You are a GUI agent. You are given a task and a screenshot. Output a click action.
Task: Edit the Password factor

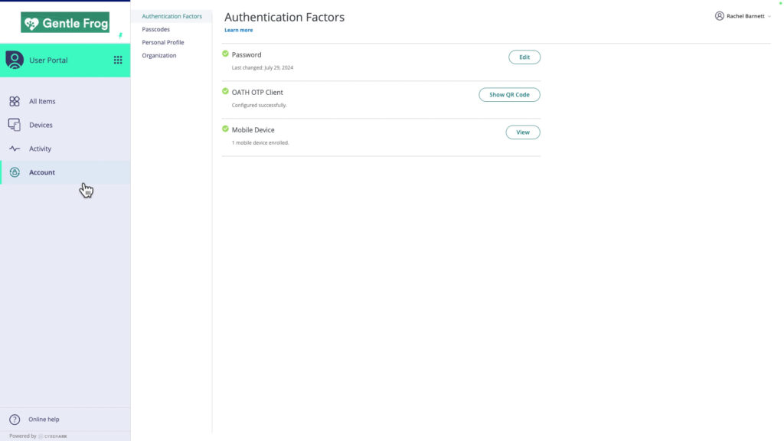coord(524,57)
